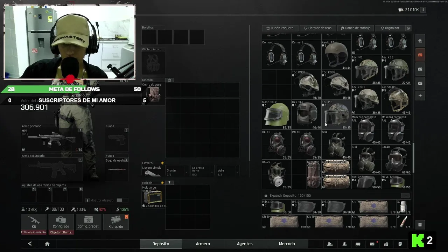448x252 pixels.
Task: Open the chat messages icon
Action: 358,244
